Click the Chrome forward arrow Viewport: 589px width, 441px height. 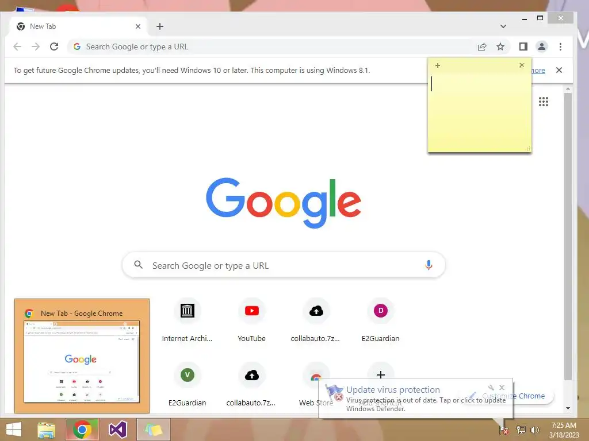point(36,47)
